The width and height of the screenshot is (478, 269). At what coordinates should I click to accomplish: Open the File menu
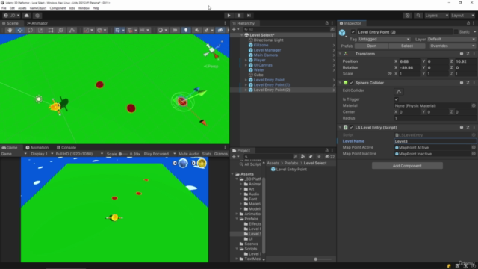[x=4, y=8]
